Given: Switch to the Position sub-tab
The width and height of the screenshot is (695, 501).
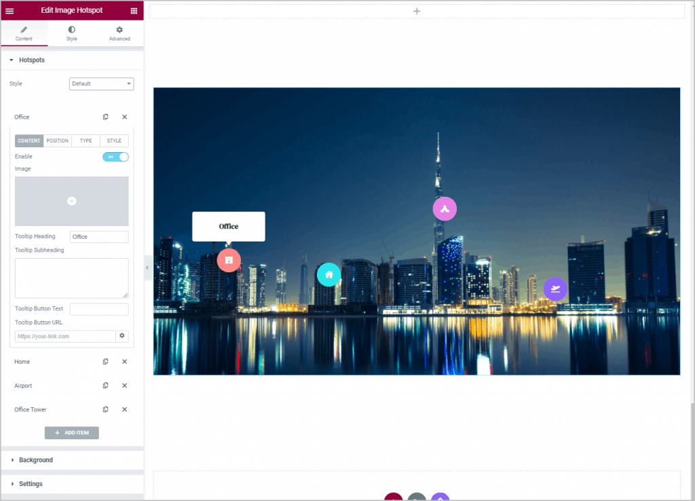Looking at the screenshot, I should click(x=58, y=141).
